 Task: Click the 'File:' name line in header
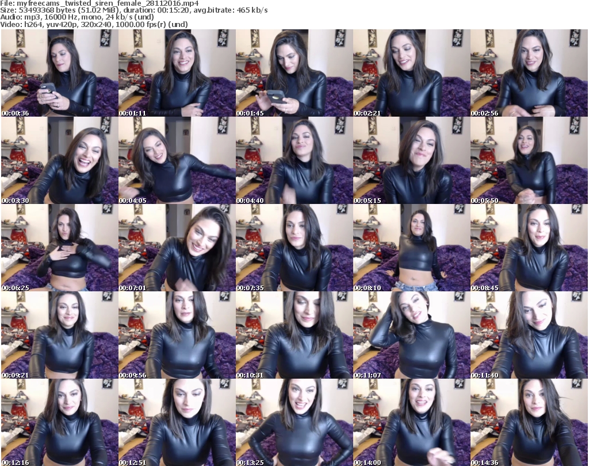(100, 3)
